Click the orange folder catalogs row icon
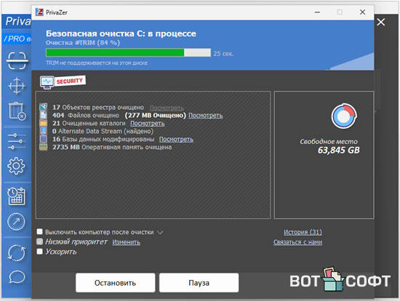Image resolution: width=400 pixels, height=301 pixels. (44, 123)
